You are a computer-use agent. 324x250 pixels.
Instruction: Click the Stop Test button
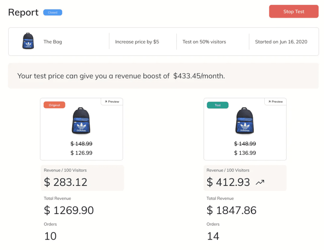[x=294, y=12]
